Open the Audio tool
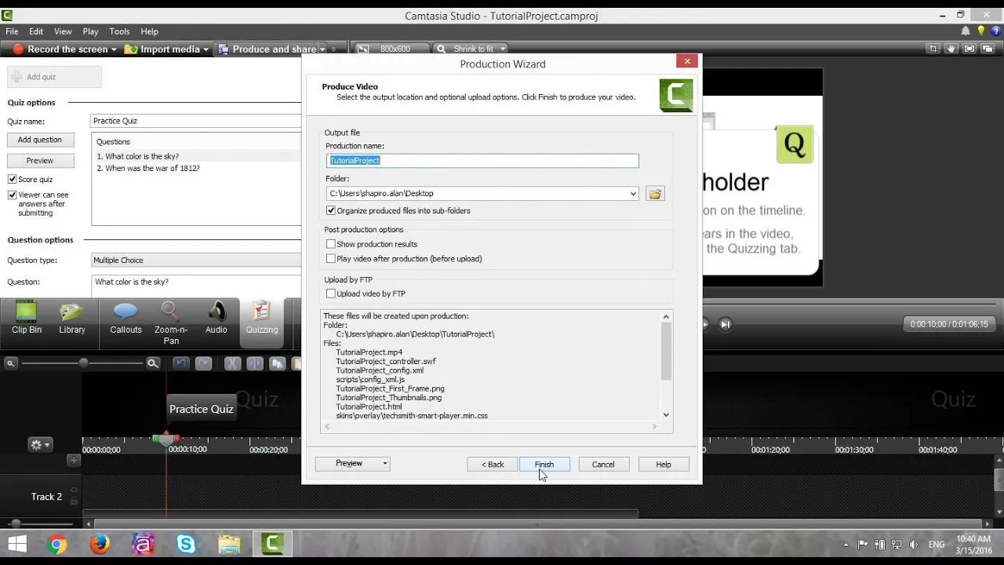This screenshot has height=565, width=1004. point(216,318)
